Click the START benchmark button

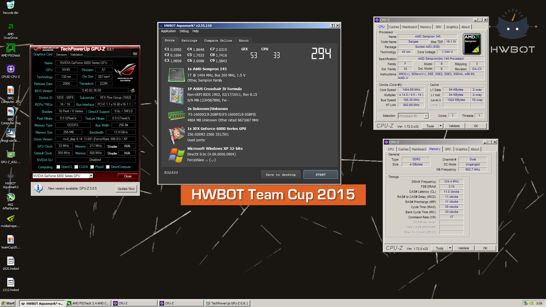point(320,175)
